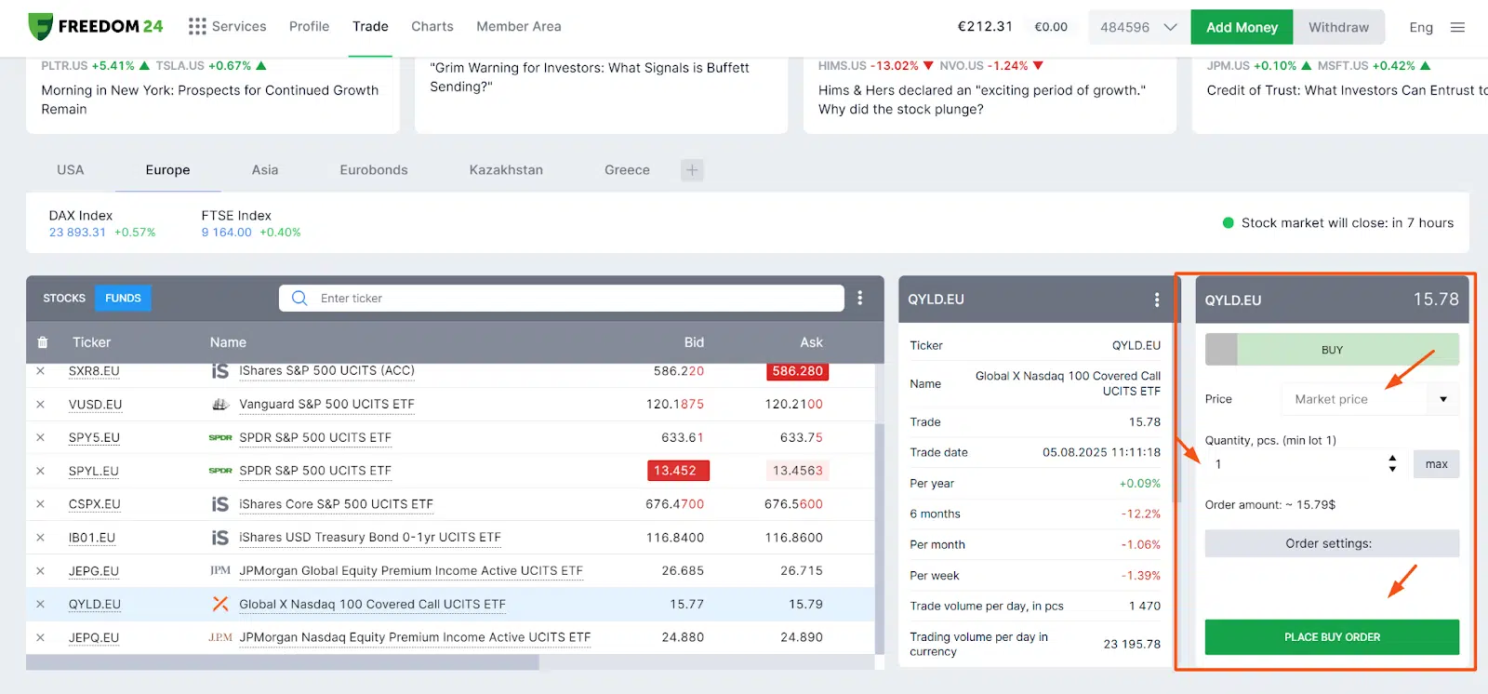Viewport: 1488px width, 694px height.
Task: Switch to the Asia market tab
Action: click(x=265, y=170)
